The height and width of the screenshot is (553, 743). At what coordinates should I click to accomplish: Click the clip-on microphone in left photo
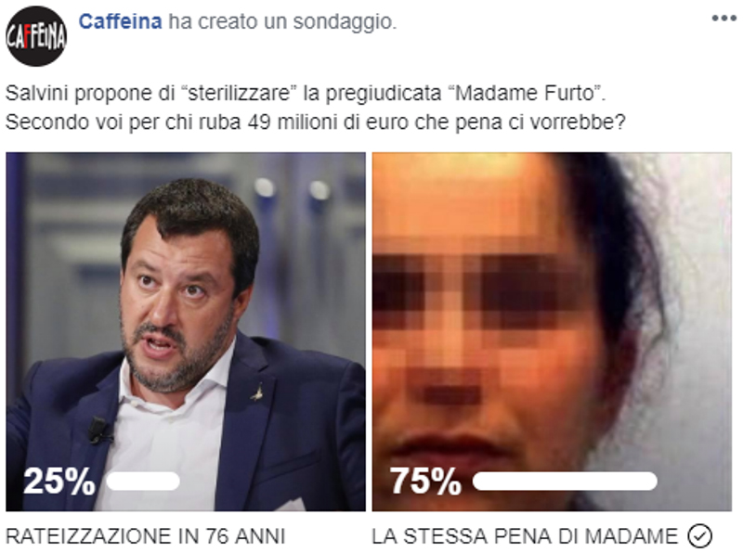(99, 431)
